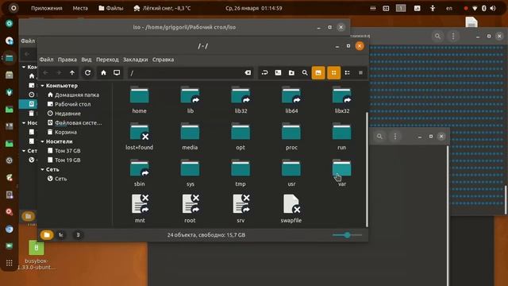The height and width of the screenshot is (286, 508).
Task: Switch keyboard layout via en indicator
Action: (449, 9)
